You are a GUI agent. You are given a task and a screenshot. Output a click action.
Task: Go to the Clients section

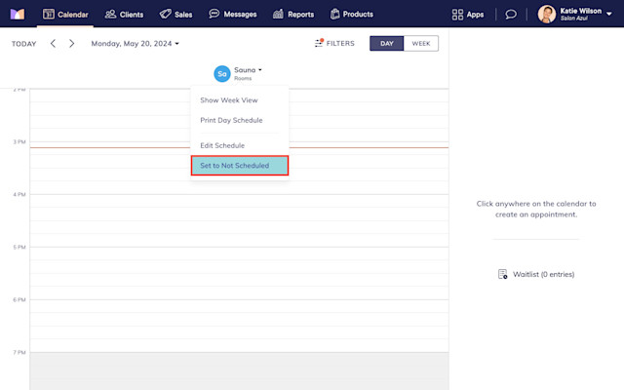[124, 15]
